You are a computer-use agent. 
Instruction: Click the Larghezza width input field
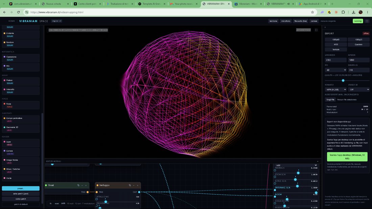(336, 60)
